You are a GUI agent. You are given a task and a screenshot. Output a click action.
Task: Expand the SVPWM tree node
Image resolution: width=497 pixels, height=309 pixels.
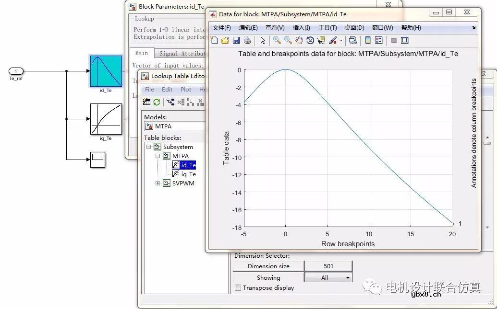[x=158, y=183]
